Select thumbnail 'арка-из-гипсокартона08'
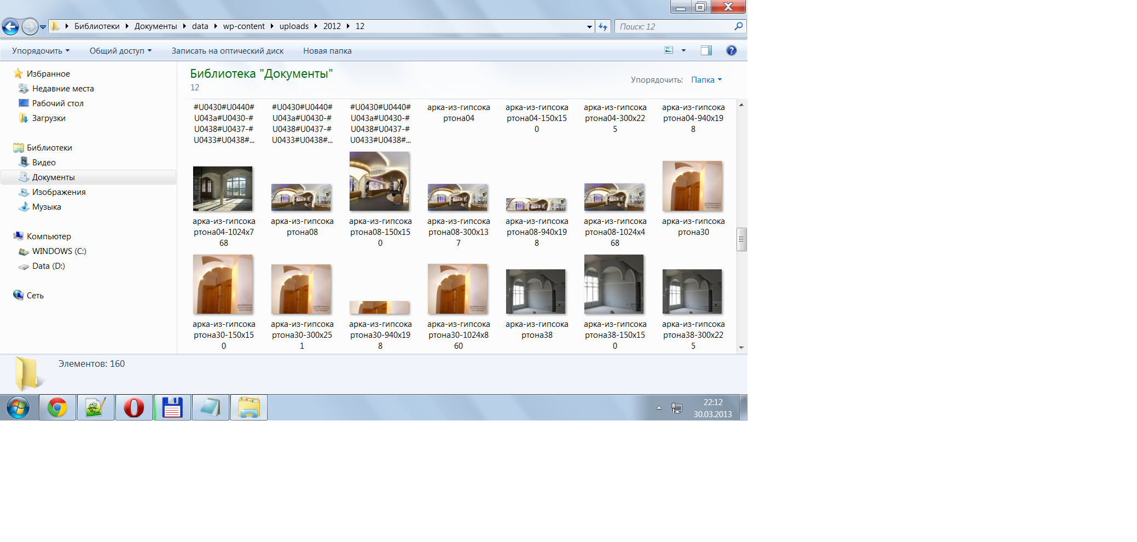 click(x=301, y=197)
